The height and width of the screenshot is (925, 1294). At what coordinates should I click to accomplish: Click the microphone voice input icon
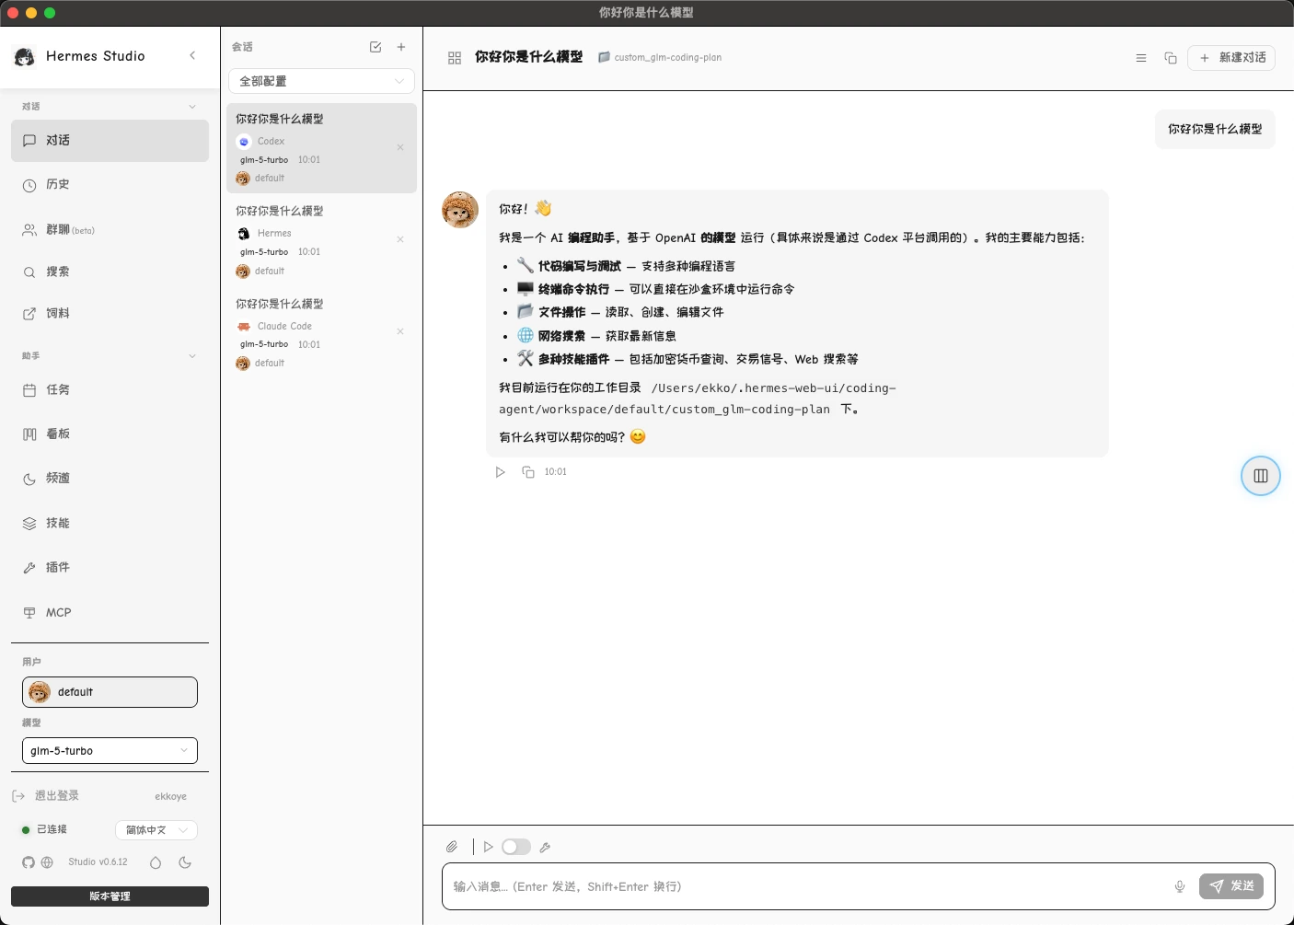[1180, 886]
